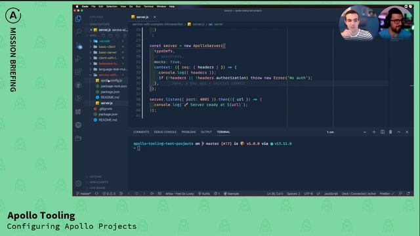Maximize panel with the up chevron
Viewport: 420px width, 236px height.
(398, 132)
